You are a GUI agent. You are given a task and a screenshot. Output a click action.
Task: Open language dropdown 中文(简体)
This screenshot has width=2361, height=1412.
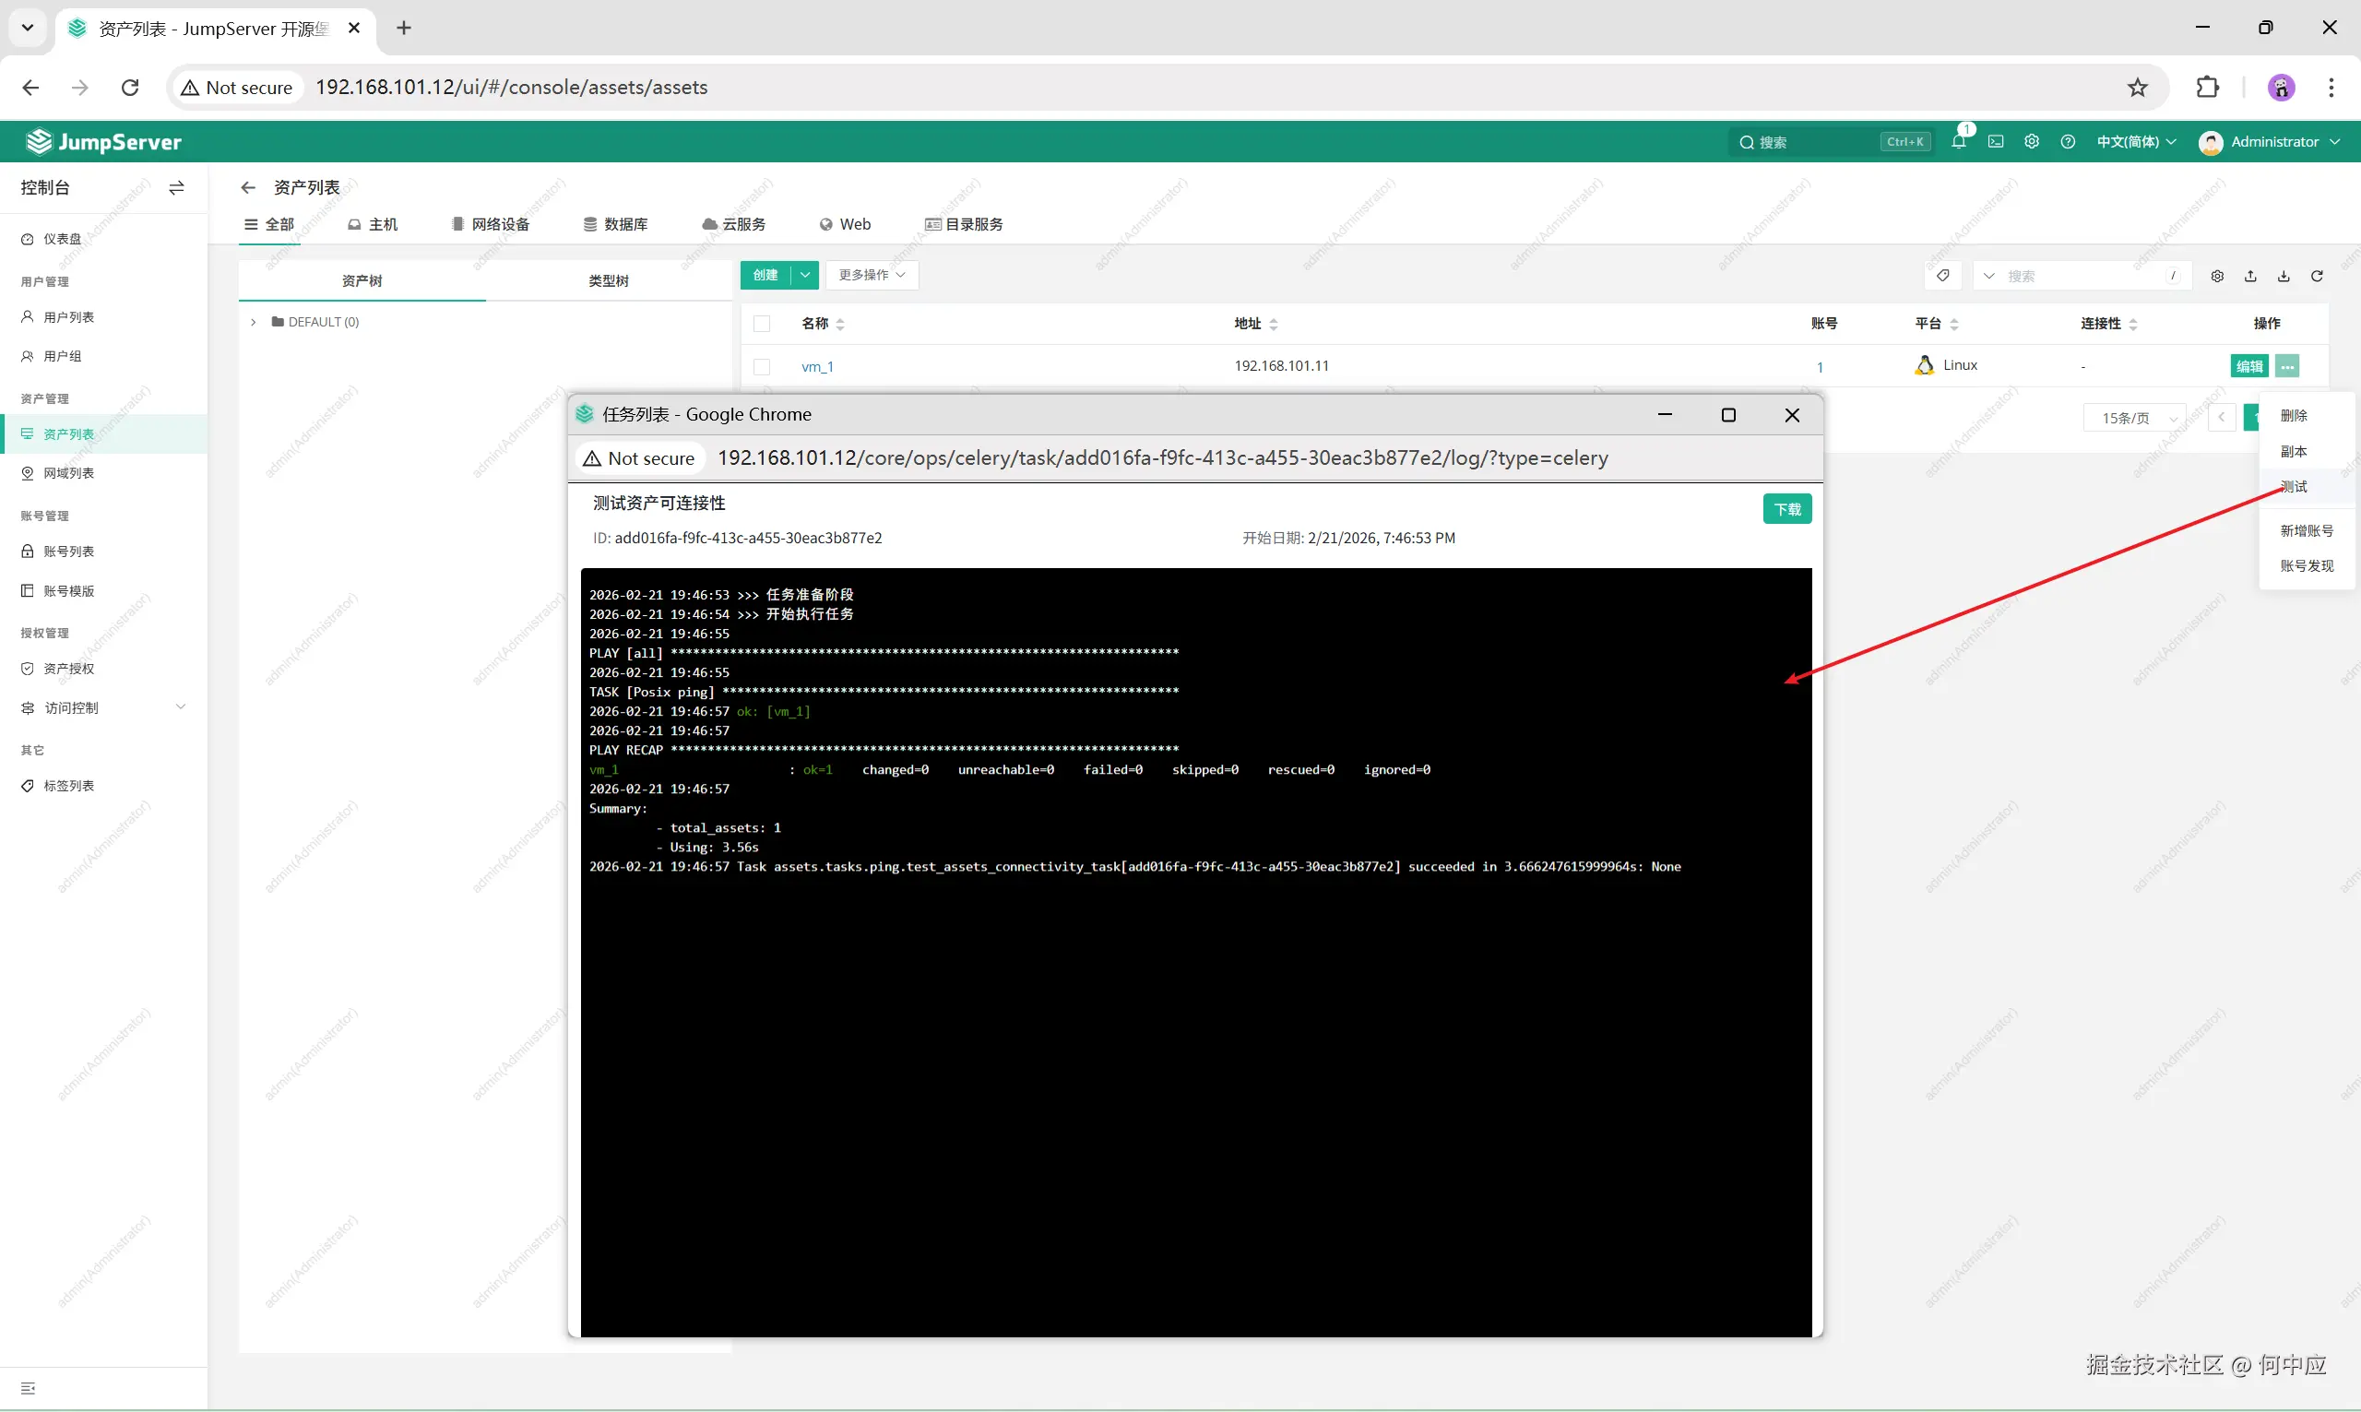2137,142
